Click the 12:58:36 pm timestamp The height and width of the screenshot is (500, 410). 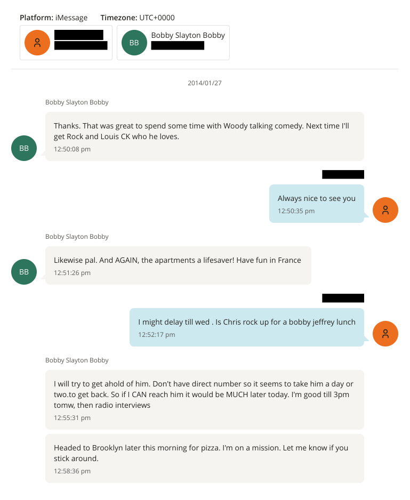click(x=72, y=471)
